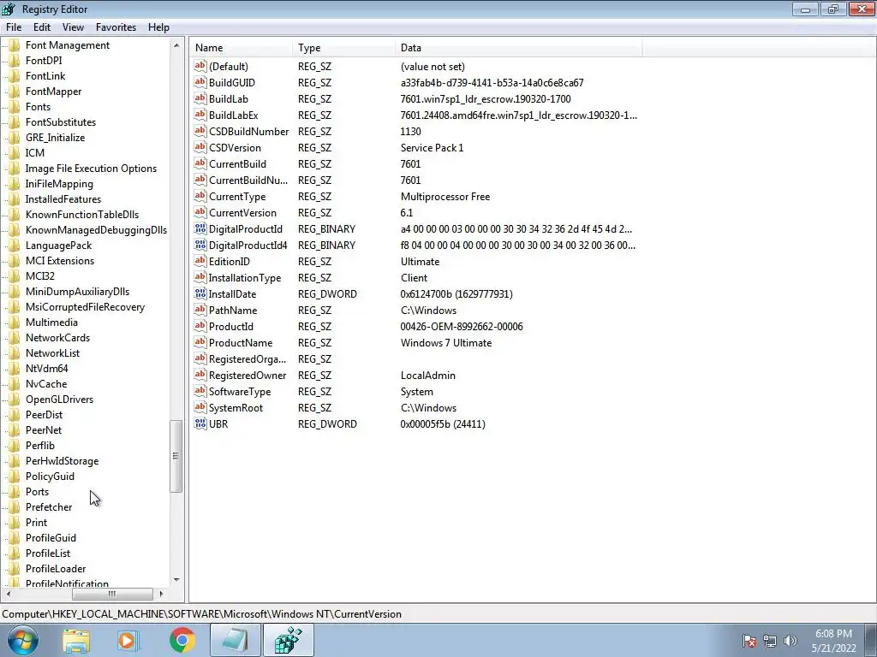Click the tree horizontal scroll right arrow
Image resolution: width=877 pixels, height=657 pixels.
point(162,594)
